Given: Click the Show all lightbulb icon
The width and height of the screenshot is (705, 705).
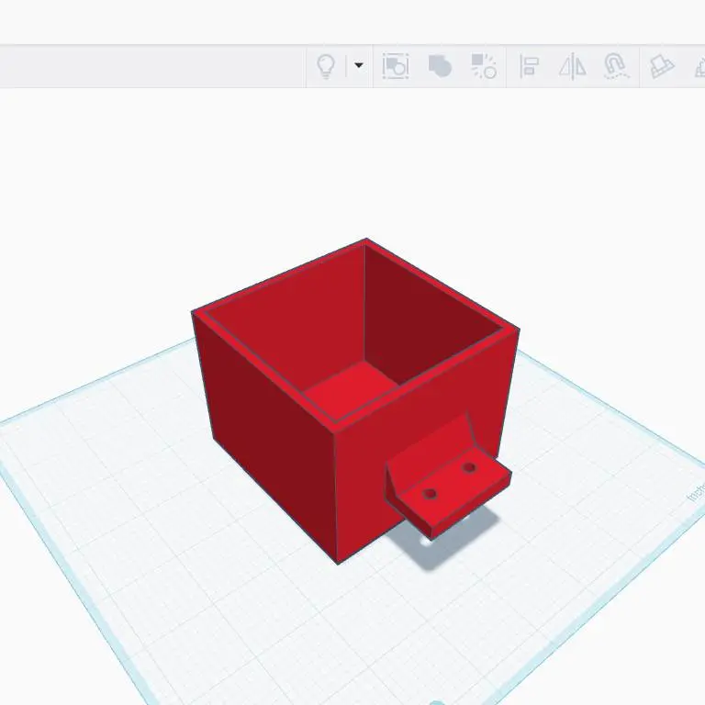Looking at the screenshot, I should click(x=326, y=66).
